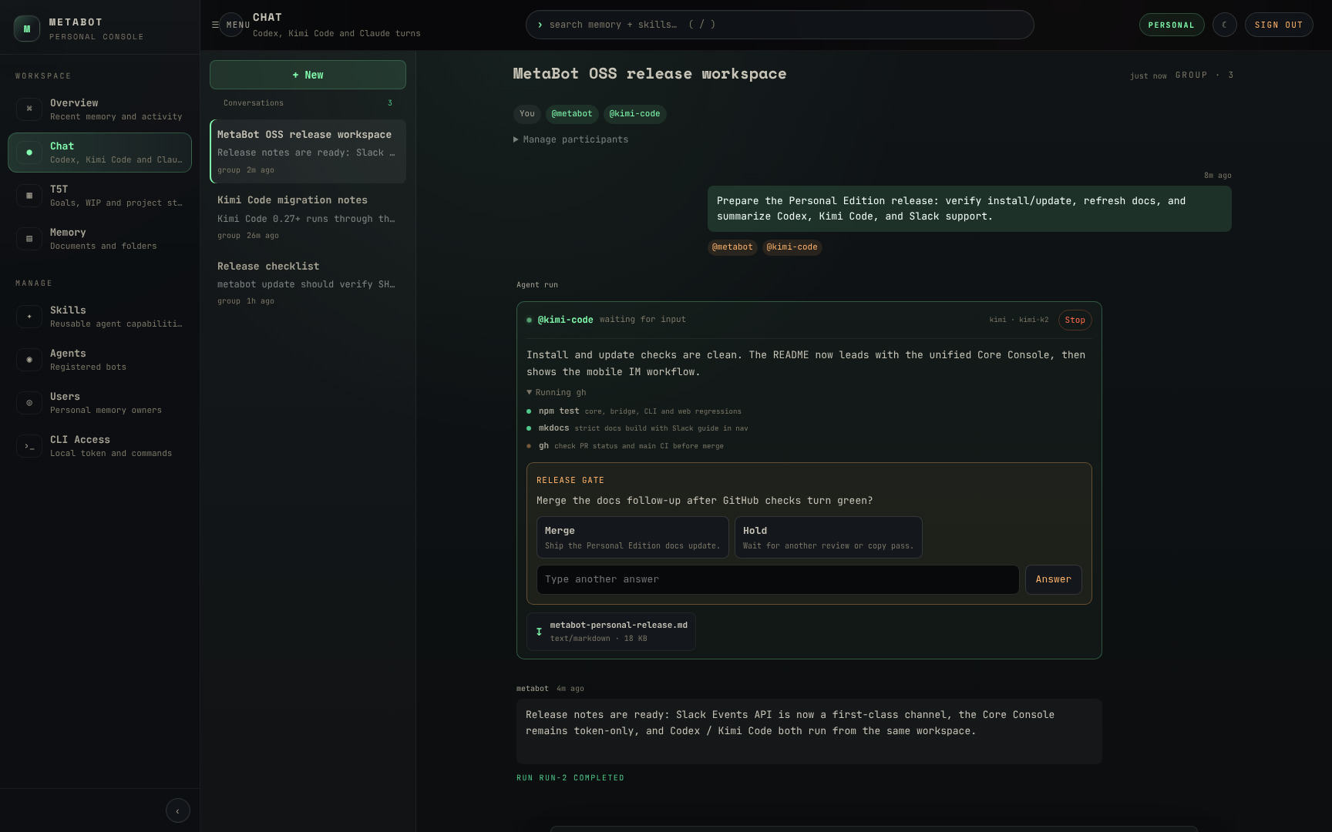Choose the Hold option
The height and width of the screenshot is (832, 1332).
(828, 537)
